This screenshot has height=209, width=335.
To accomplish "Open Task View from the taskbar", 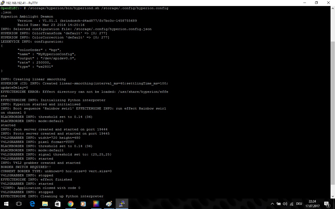I will coord(19,204).
